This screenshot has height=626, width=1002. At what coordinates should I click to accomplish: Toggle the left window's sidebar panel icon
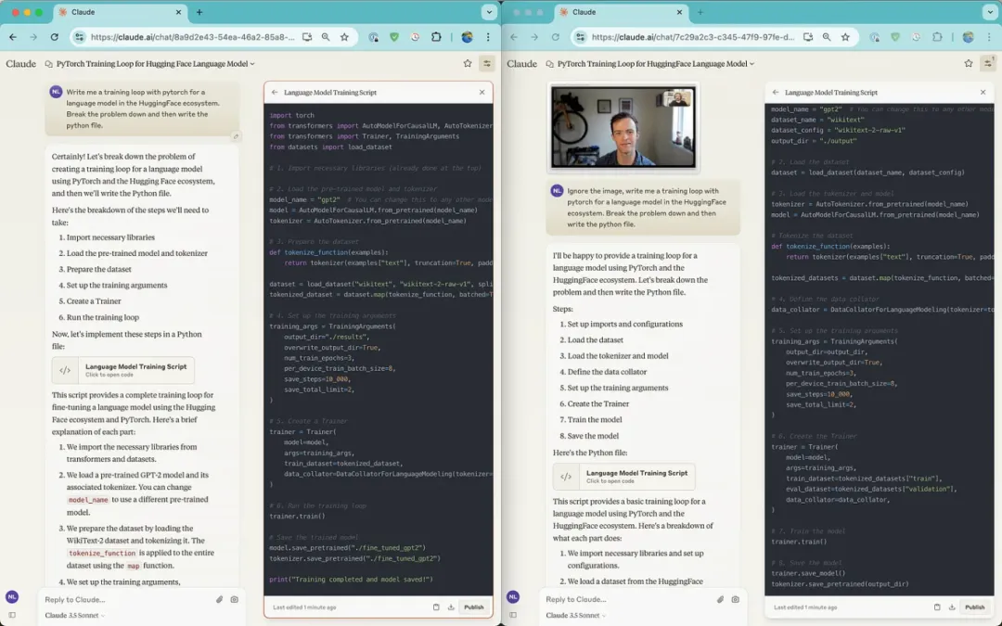pos(12,615)
